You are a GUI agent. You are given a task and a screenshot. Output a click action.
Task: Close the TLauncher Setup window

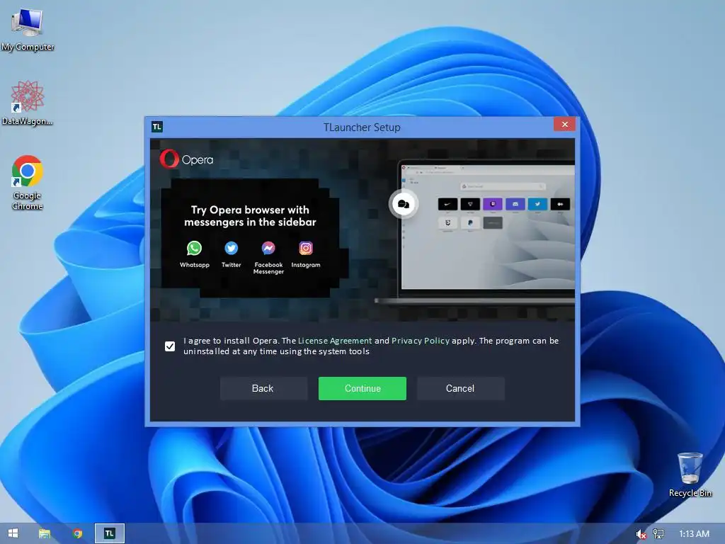[564, 124]
